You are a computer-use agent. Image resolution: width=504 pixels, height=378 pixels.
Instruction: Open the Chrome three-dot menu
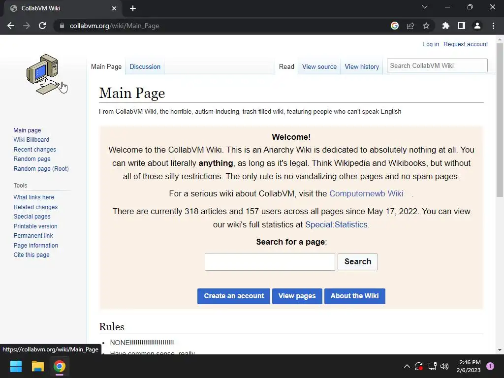[493, 26]
